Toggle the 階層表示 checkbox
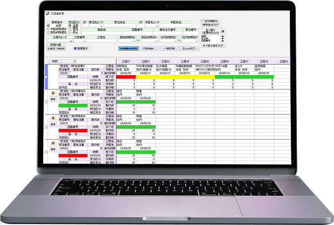 75,48
